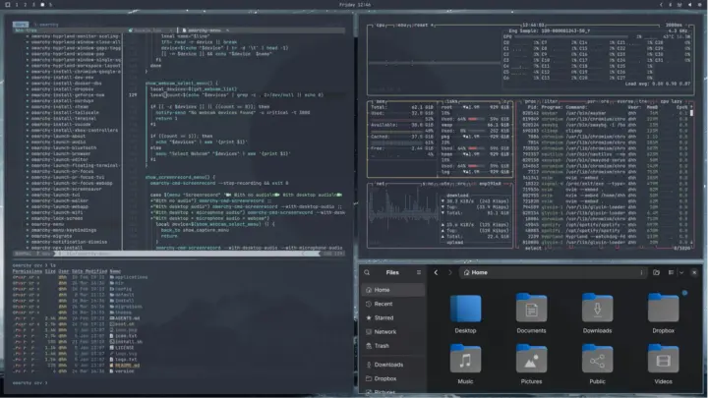The width and height of the screenshot is (708, 398).
Task: Select omarchy-launch-wifi in the file tree
Action: click(56, 212)
